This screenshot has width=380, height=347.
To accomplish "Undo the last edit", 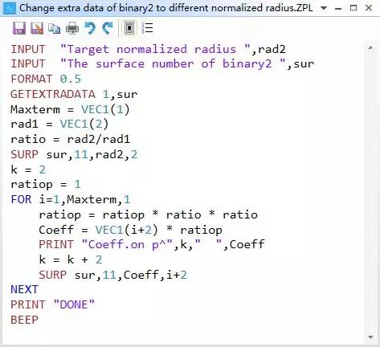I will point(90,28).
